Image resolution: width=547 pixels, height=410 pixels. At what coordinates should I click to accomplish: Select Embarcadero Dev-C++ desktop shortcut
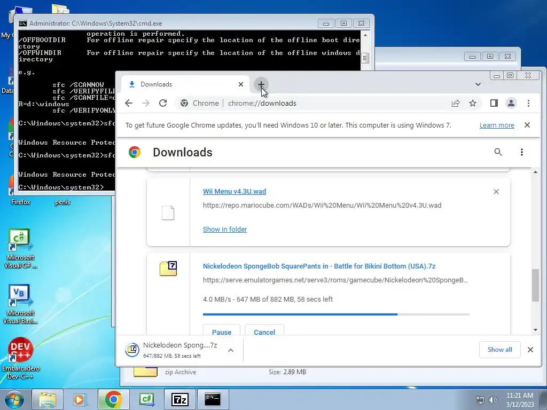click(21, 358)
